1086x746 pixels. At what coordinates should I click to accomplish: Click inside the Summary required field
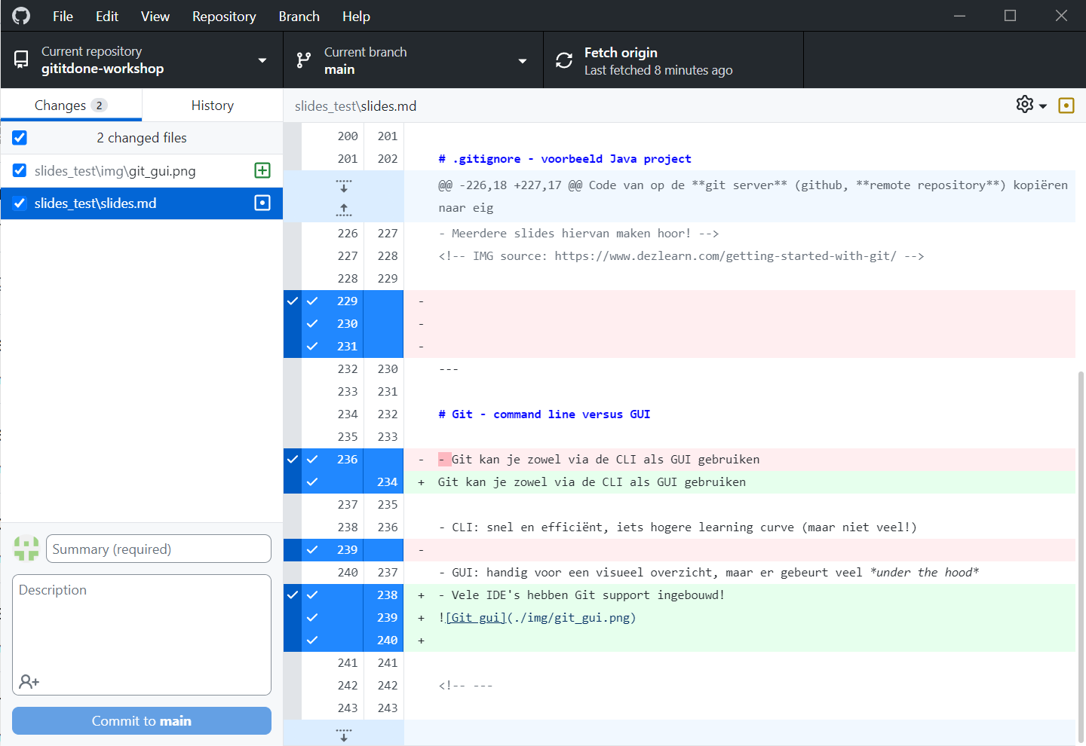[158, 549]
